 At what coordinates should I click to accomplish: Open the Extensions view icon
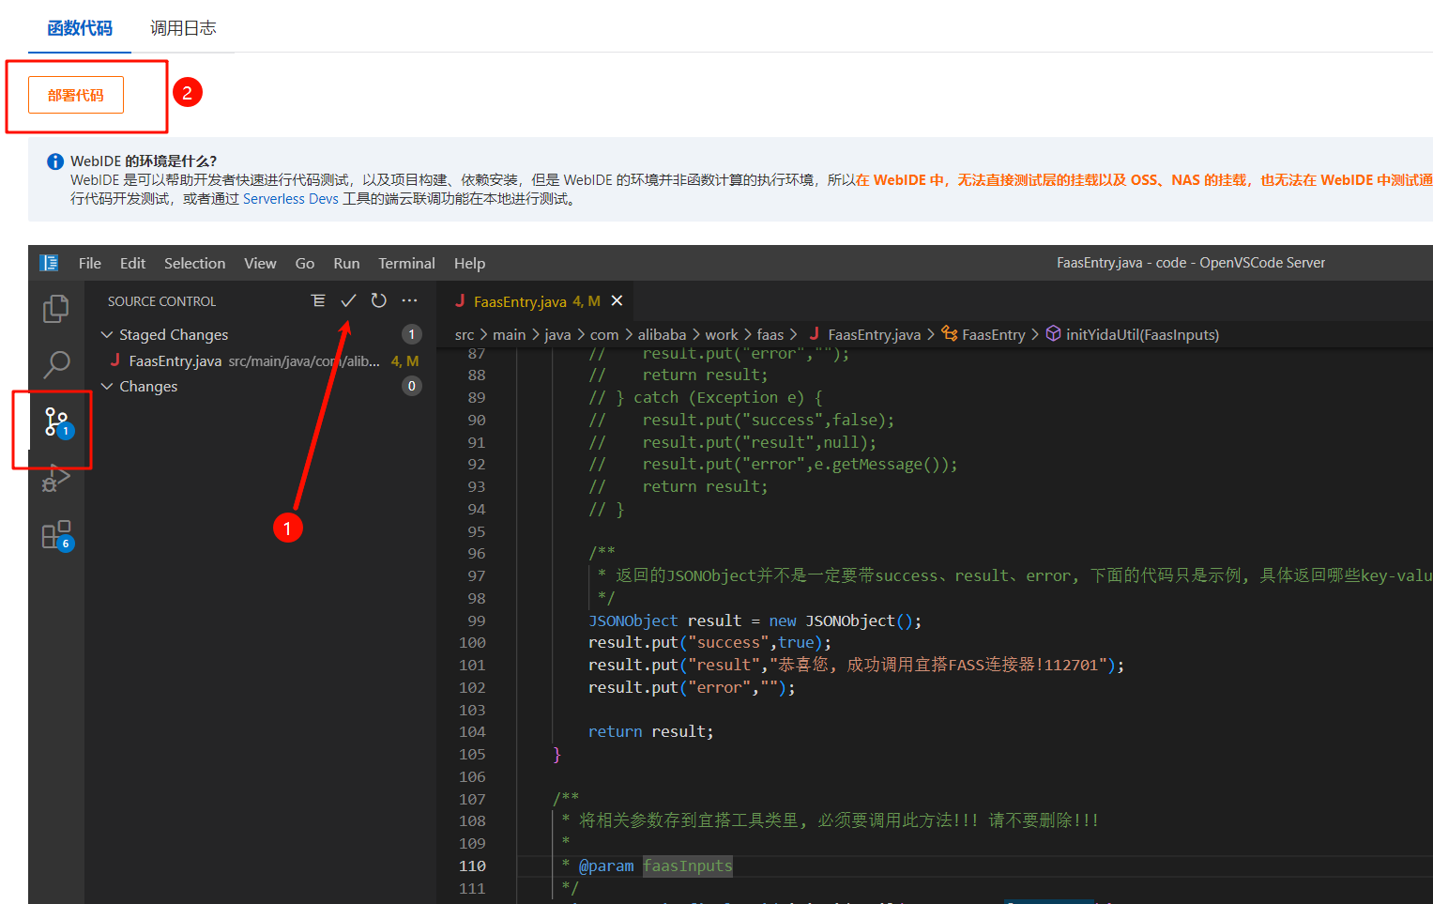tap(56, 535)
